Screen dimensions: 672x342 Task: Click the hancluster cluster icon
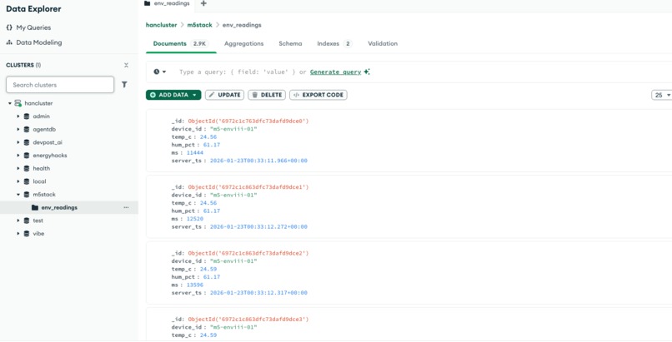(x=18, y=103)
